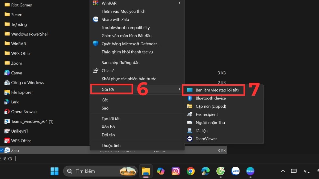Open the hidden icons chevron in system tray
This screenshot has height=179, width=319.
tap(283, 171)
